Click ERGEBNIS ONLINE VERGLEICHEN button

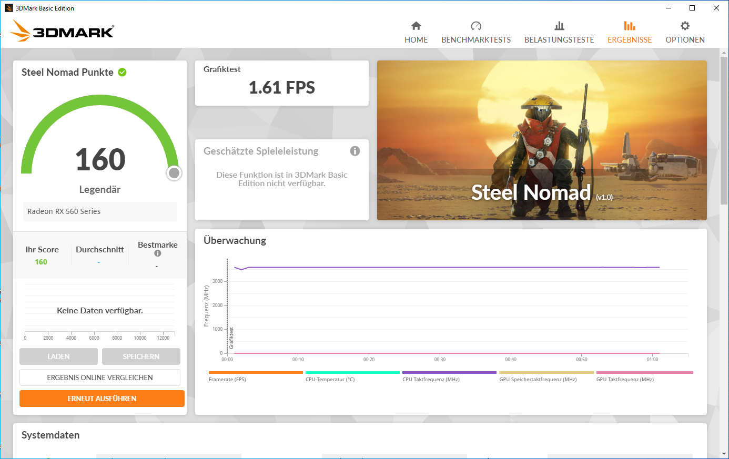100,378
